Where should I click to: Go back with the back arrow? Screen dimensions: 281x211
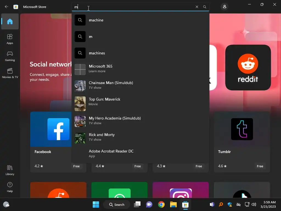point(7,7)
